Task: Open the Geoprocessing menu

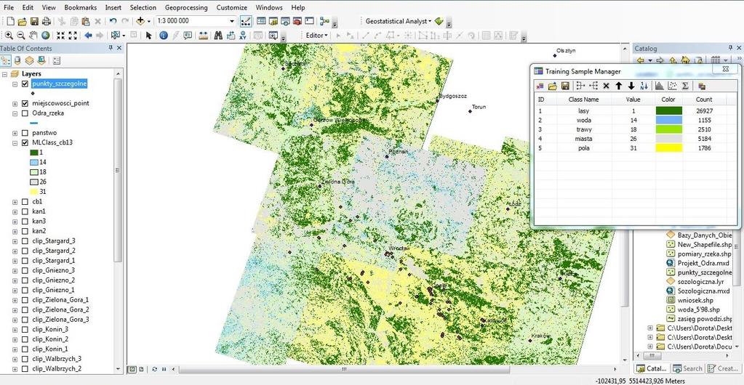Action: click(x=186, y=7)
